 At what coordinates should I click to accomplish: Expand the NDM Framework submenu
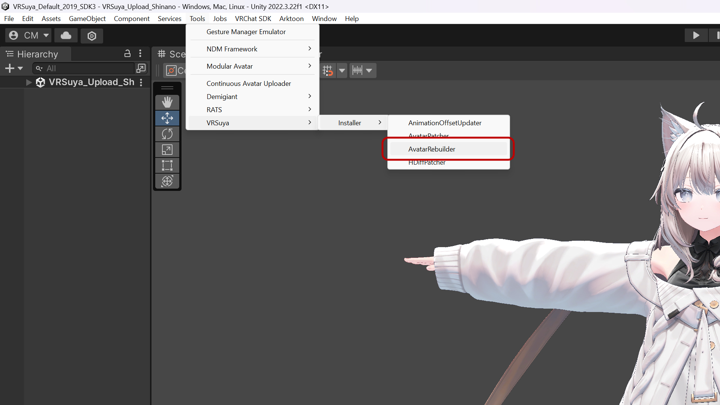point(252,49)
